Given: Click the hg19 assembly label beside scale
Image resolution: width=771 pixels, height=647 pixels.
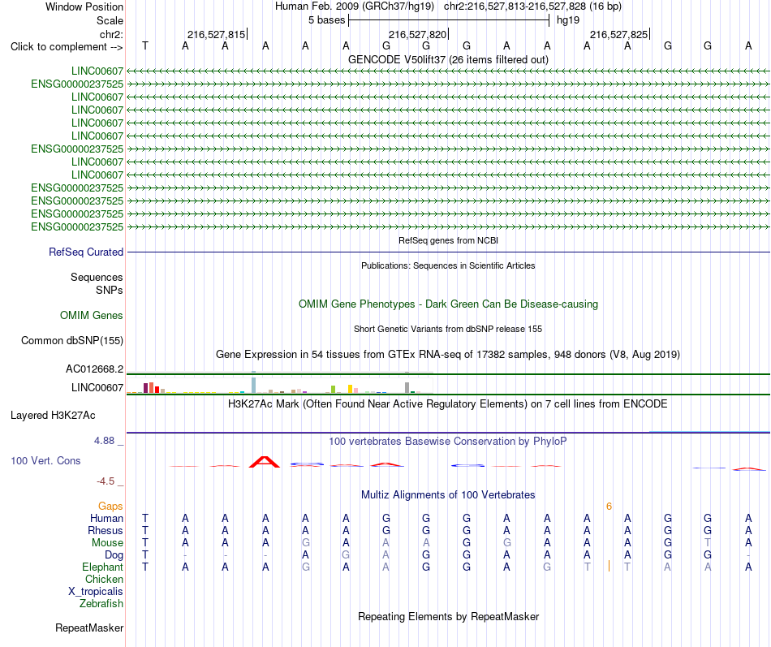Looking at the screenshot, I should tap(568, 20).
